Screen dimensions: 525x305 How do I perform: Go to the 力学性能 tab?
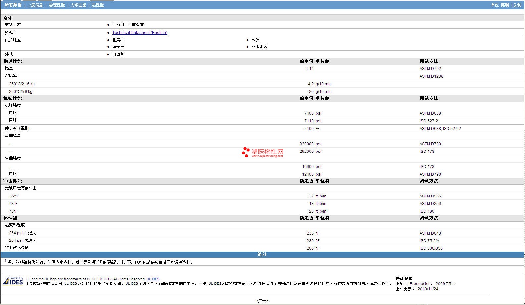click(x=78, y=5)
